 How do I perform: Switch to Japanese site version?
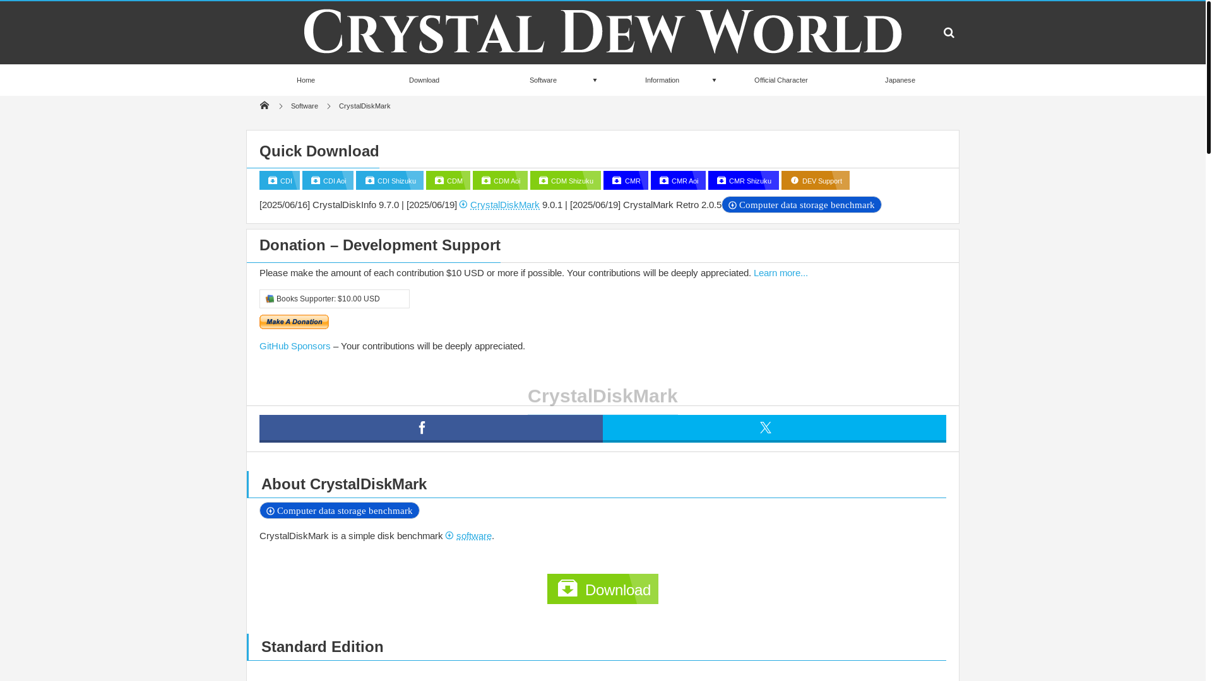click(x=900, y=80)
